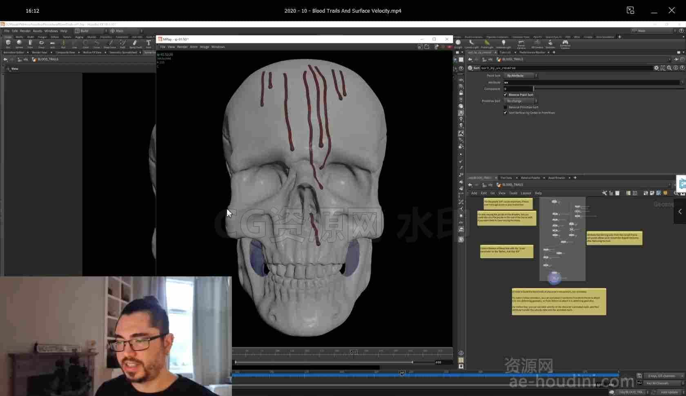
Task: Select the Torus shelf tool
Action: click(41, 44)
